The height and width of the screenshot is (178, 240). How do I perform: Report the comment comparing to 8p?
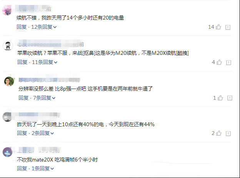230,98
